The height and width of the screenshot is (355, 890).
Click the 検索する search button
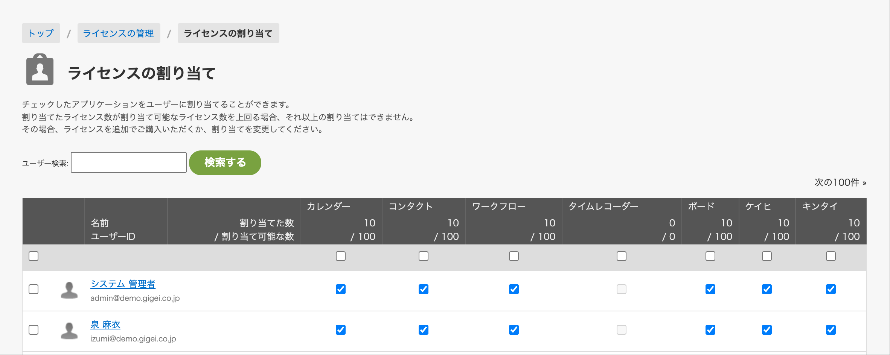click(225, 162)
